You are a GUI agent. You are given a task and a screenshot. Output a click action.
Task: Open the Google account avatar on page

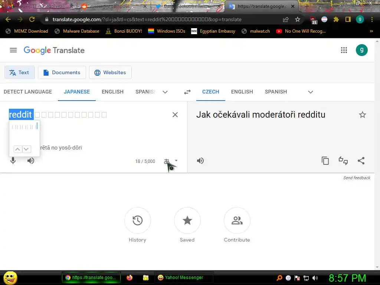[x=361, y=50]
